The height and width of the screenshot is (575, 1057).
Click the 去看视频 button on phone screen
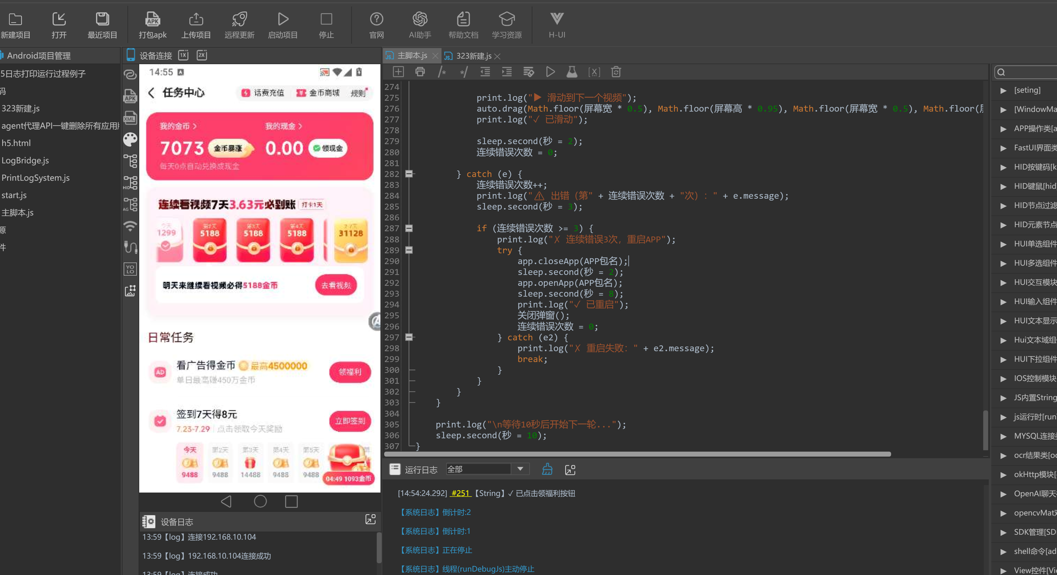tap(336, 285)
